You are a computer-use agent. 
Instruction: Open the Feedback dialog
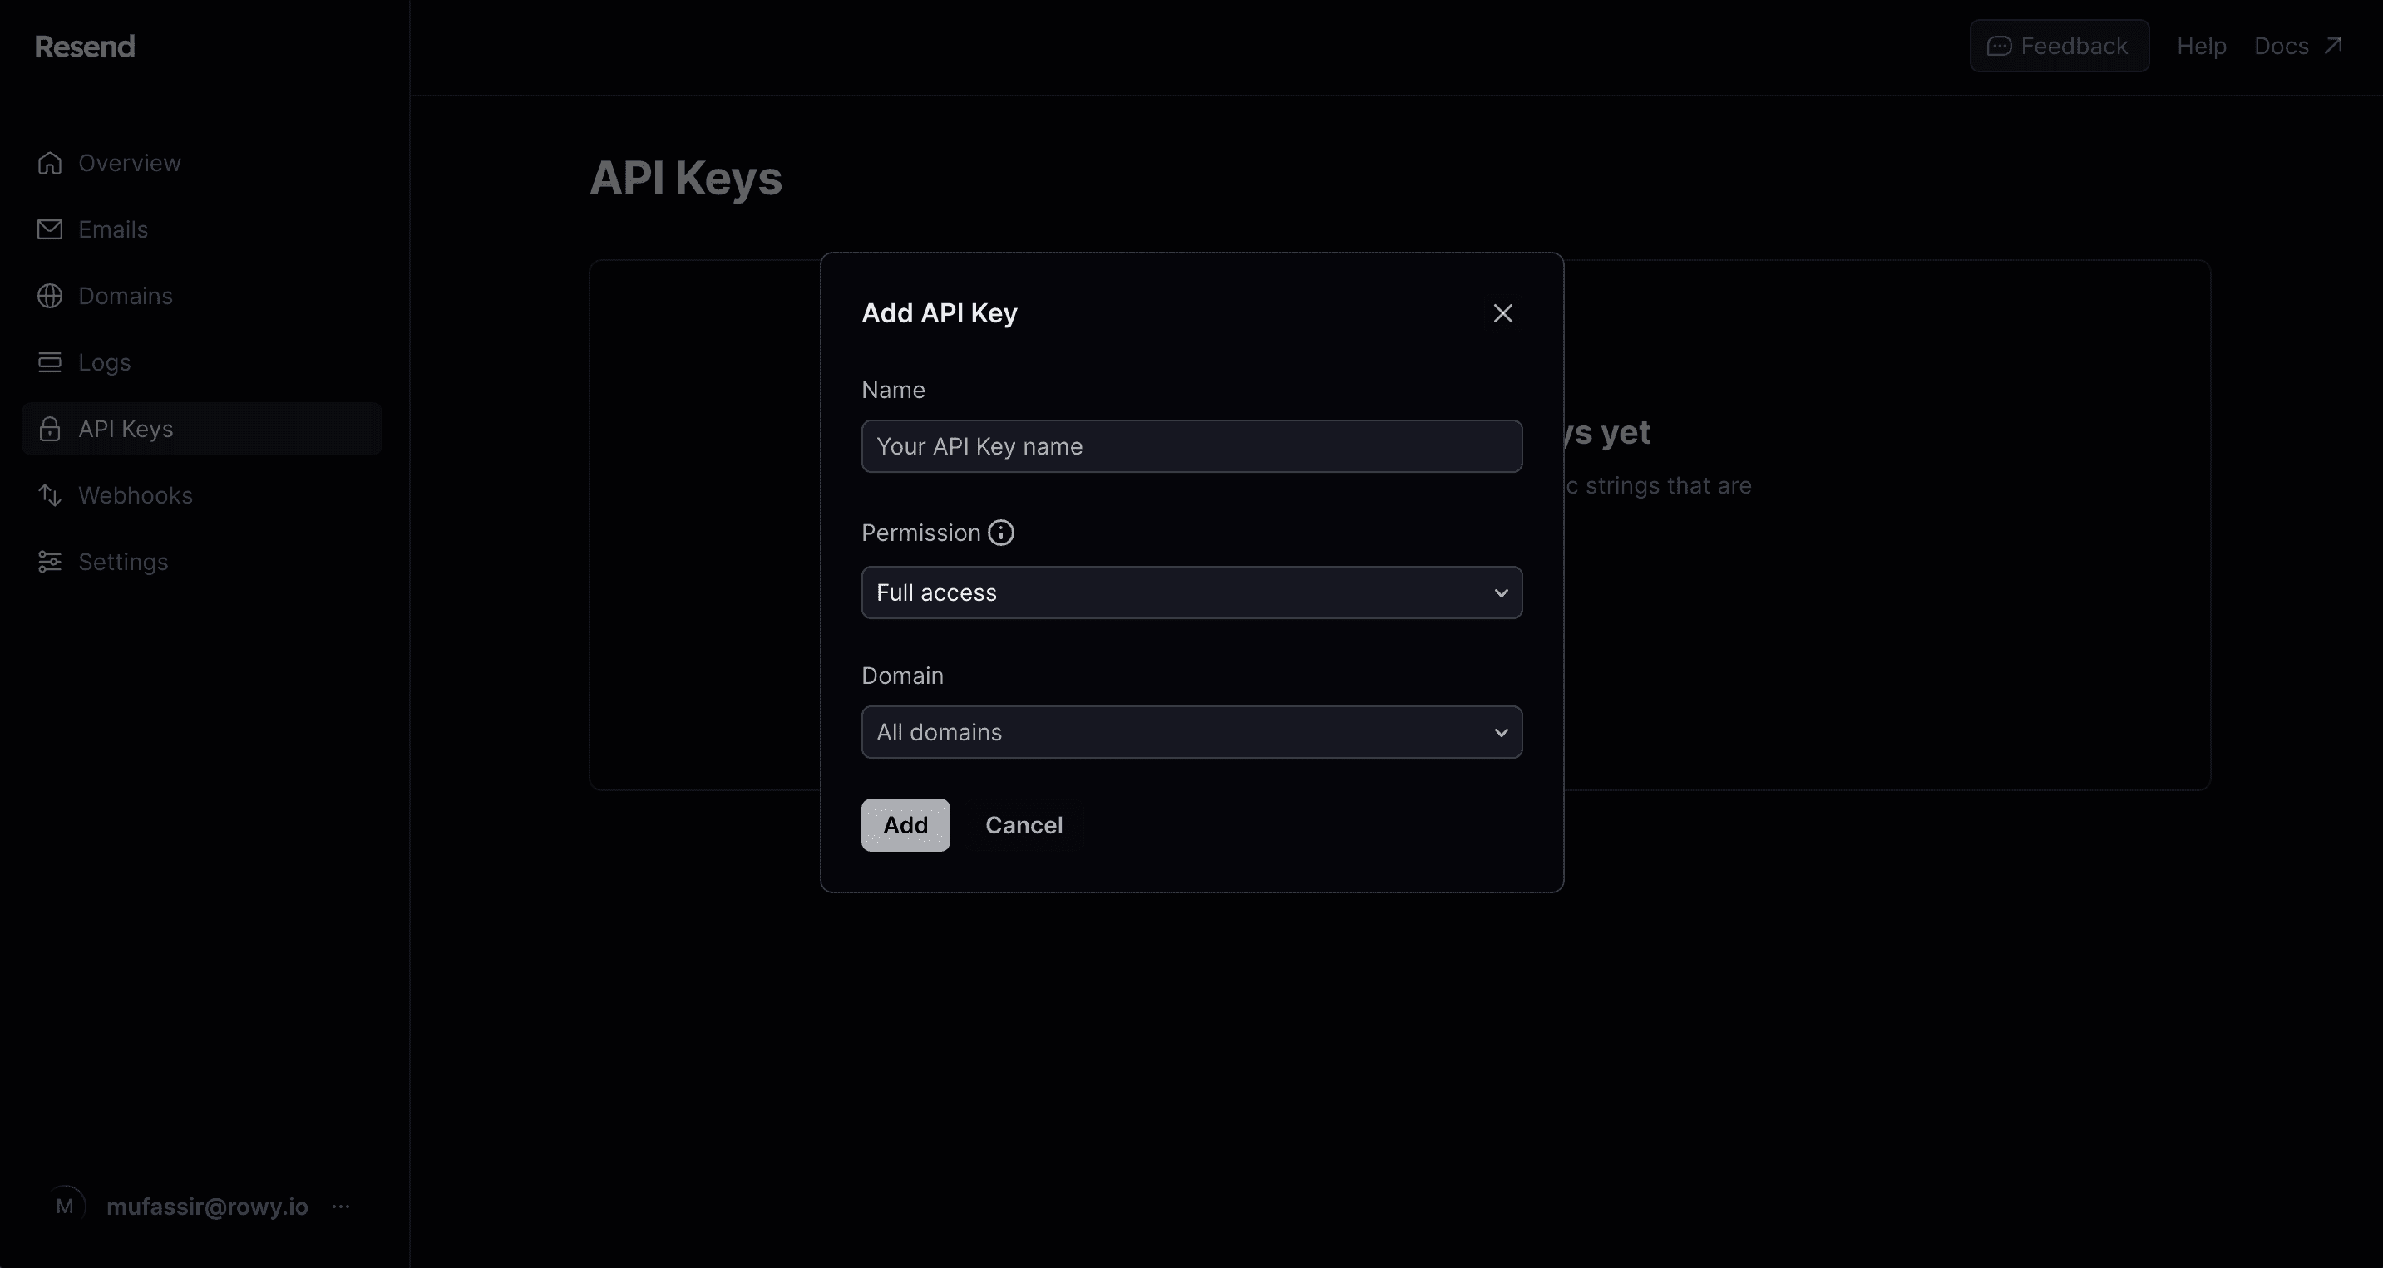[2060, 45]
